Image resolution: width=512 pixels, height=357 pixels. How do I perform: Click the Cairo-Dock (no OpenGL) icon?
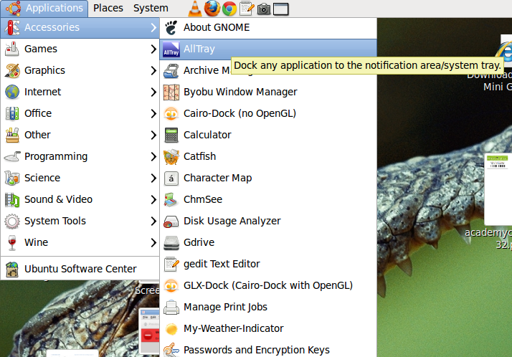pos(171,114)
